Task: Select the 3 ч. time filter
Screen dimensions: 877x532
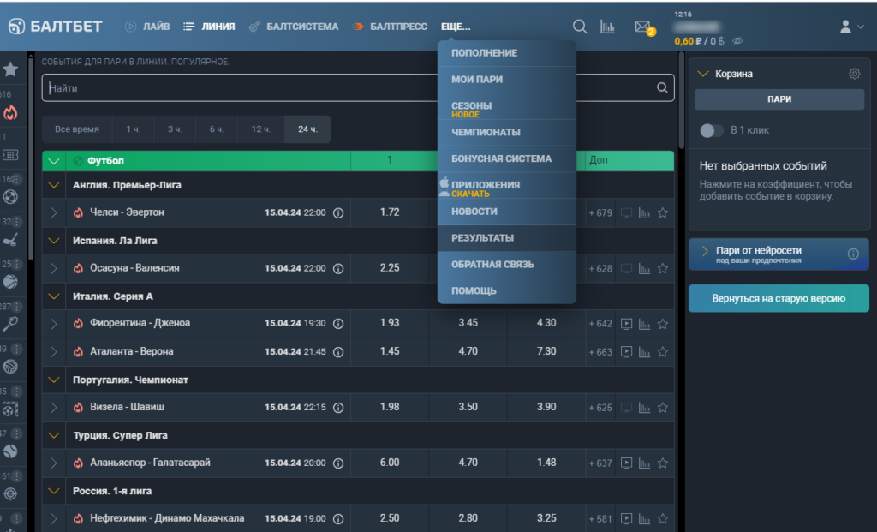Action: coord(175,129)
